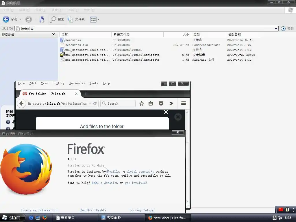Click Firefox page scrollbar down arrow
Image resolution: width=296 pixels, height=222 pixels.
[x=187, y=201]
